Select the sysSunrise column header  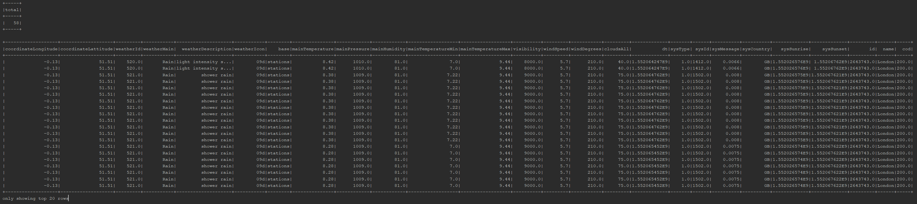[795, 49]
